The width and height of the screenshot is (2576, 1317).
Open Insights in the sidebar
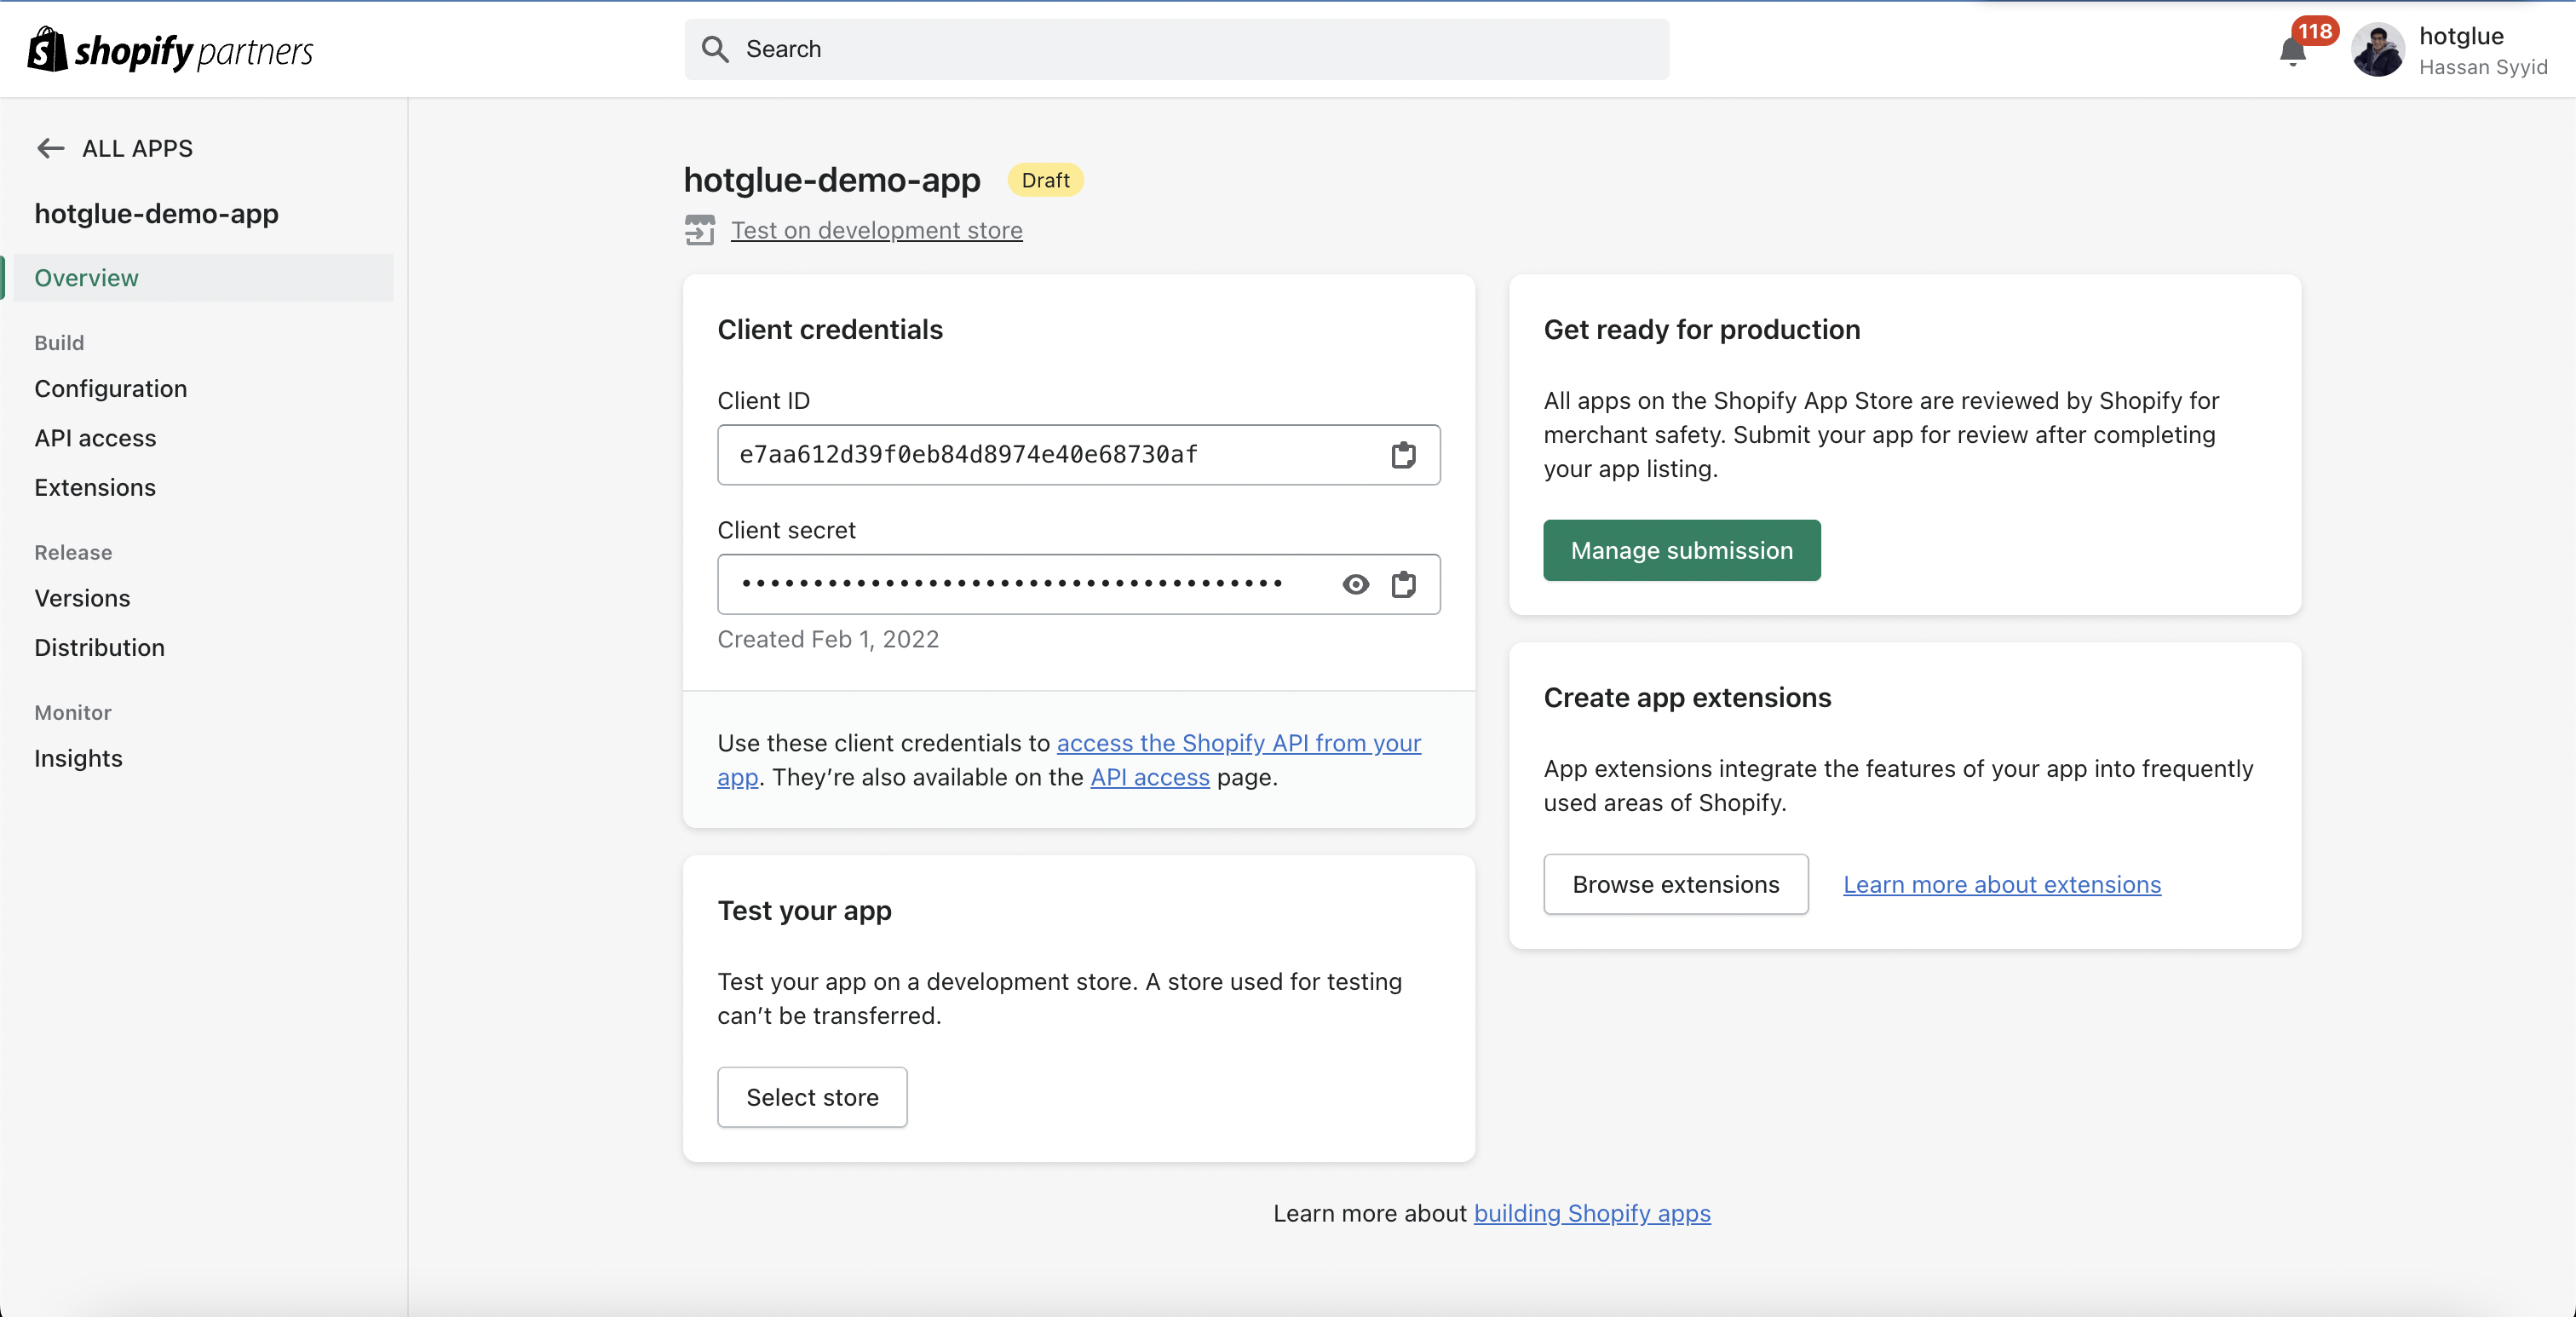(x=78, y=758)
